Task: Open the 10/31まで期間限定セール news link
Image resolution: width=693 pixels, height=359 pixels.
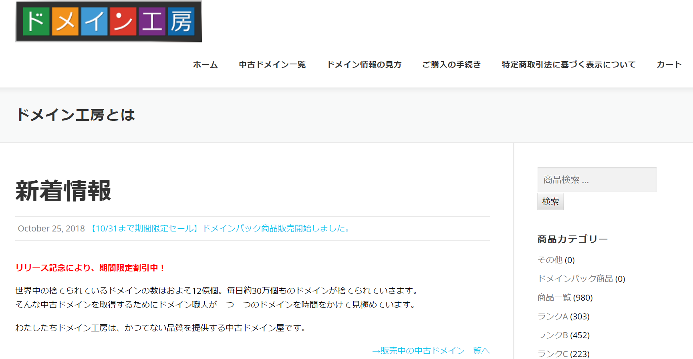Action: [220, 229]
